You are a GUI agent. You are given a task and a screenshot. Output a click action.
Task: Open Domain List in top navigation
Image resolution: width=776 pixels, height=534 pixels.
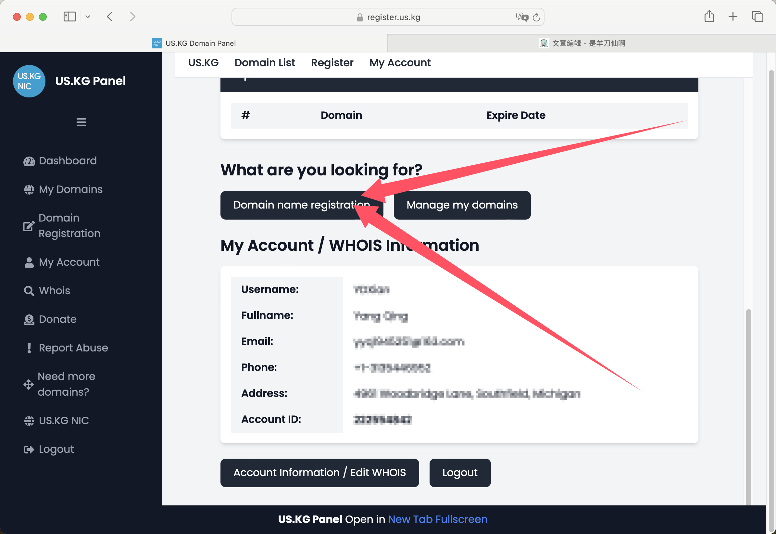coord(265,63)
